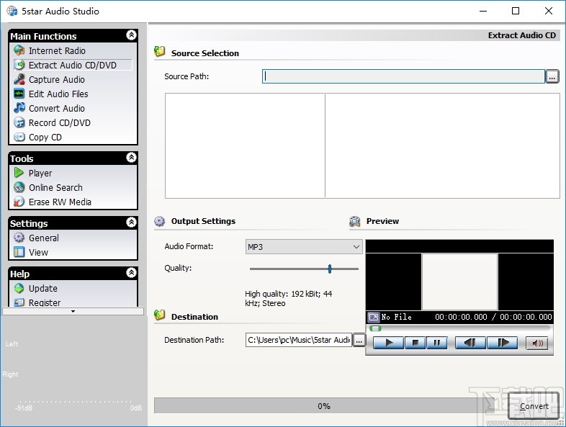Open the Audio Format MP3 dropdown

[304, 246]
